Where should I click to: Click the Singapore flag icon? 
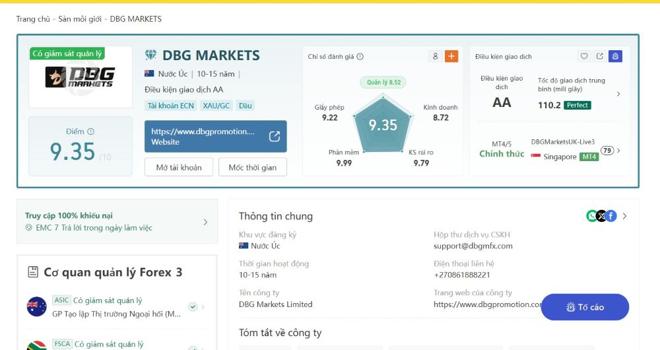pos(535,157)
